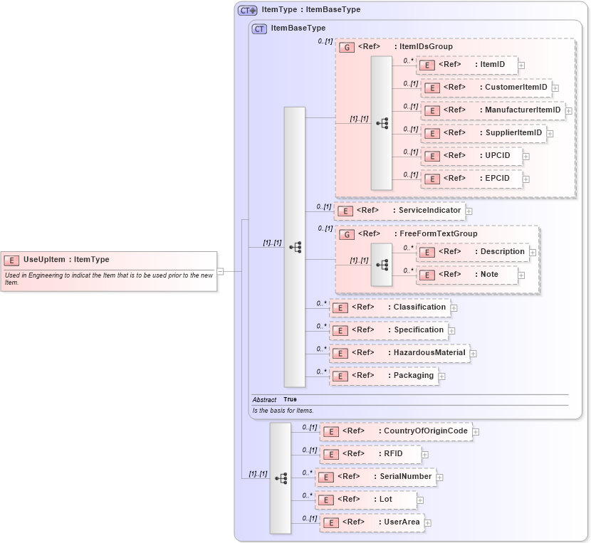Select the G icon of ItemIDsGroup
The image size is (591, 543).
click(347, 47)
